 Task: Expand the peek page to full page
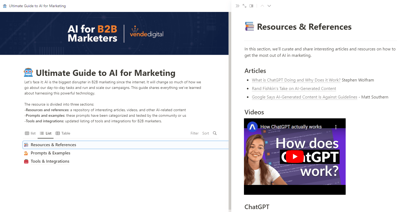pos(244,6)
